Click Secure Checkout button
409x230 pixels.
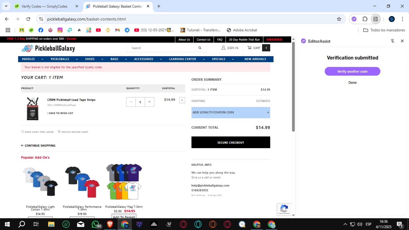[x=231, y=142]
